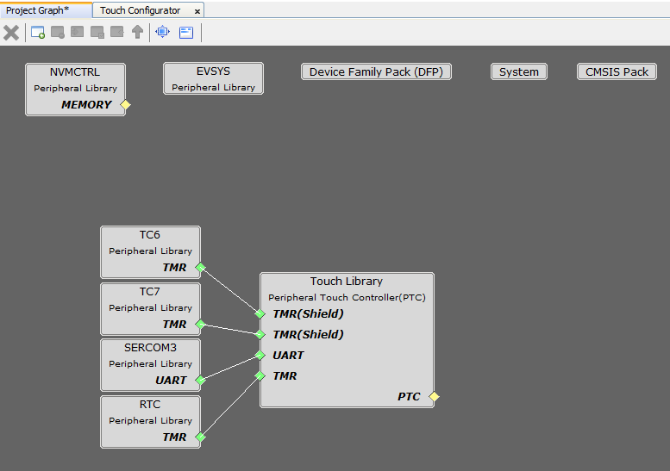The width and height of the screenshot is (670, 471).
Task: Click the fit-to-view center icon
Action: pyautogui.click(x=162, y=33)
